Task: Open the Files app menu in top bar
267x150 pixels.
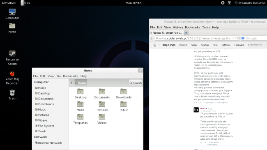Action: [x=25, y=3]
